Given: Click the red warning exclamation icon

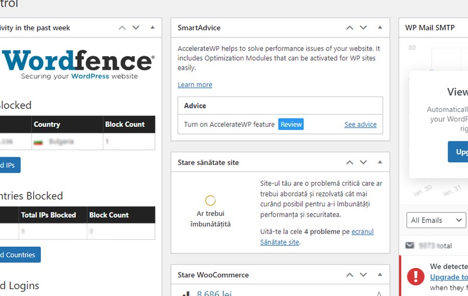Looking at the screenshot, I should (416, 277).
